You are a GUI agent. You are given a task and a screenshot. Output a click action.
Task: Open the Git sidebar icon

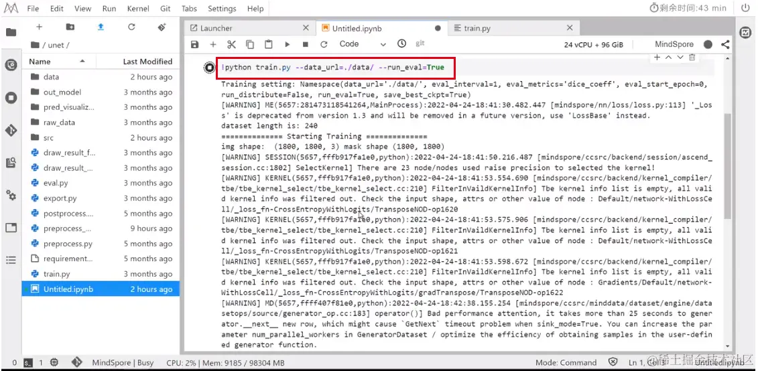pos(11,131)
